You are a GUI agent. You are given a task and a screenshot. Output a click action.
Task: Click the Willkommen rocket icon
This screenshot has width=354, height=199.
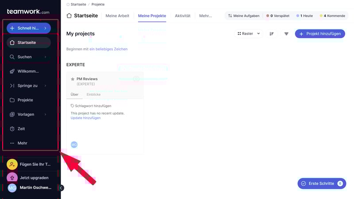[12, 71]
